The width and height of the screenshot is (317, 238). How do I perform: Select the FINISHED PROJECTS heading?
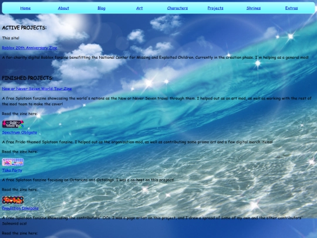(28, 78)
